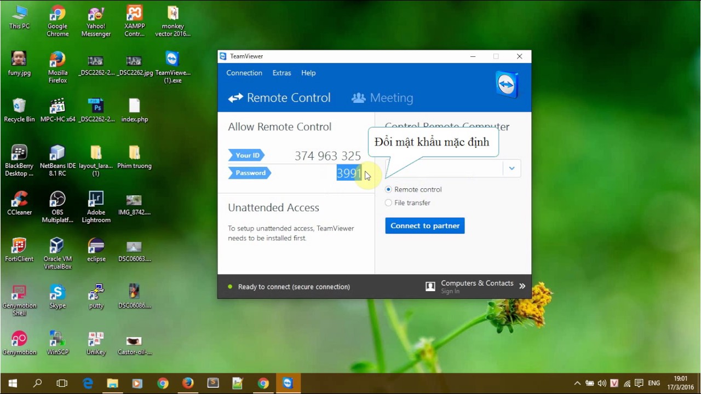This screenshot has width=701, height=394.
Task: Select the Yahoo! Messenger desktop icon
Action: click(96, 21)
